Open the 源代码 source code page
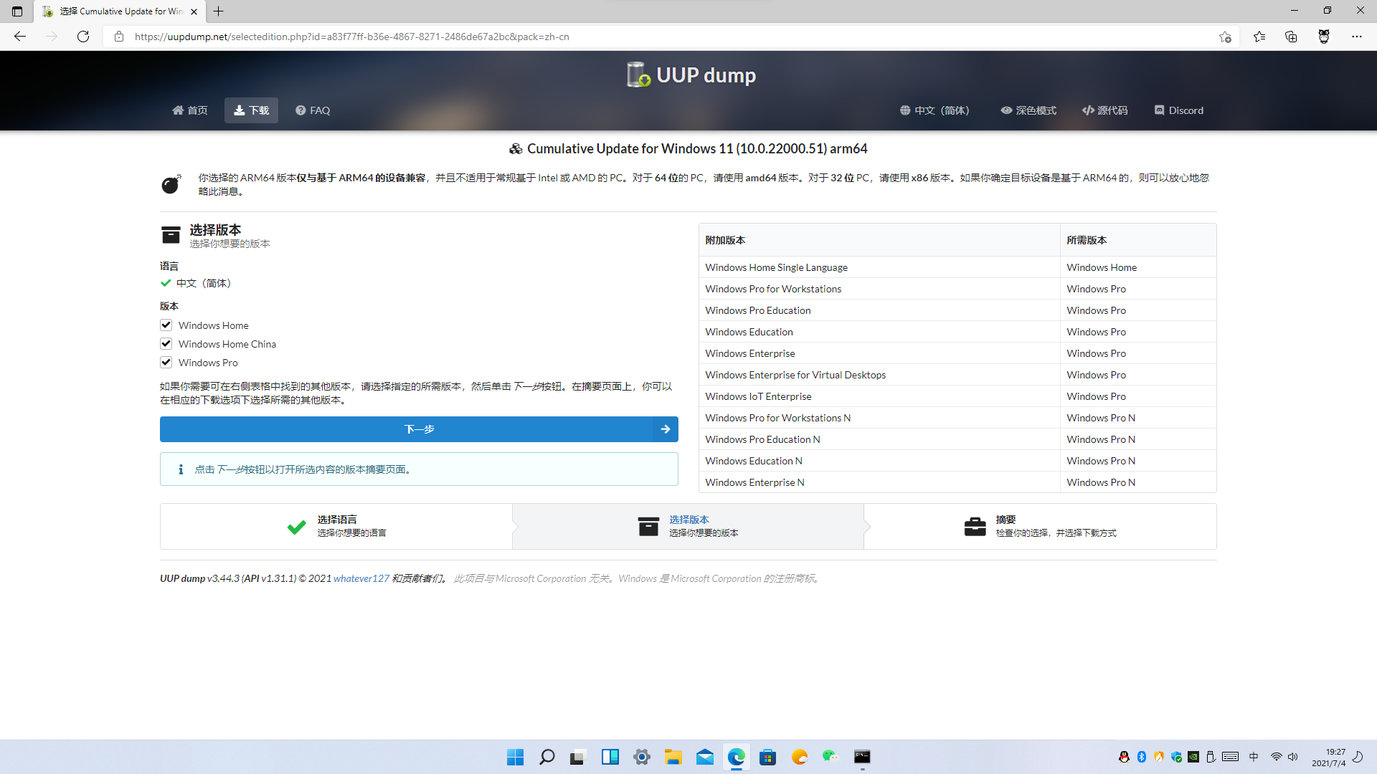Viewport: 1377px width, 774px height. pos(1104,110)
